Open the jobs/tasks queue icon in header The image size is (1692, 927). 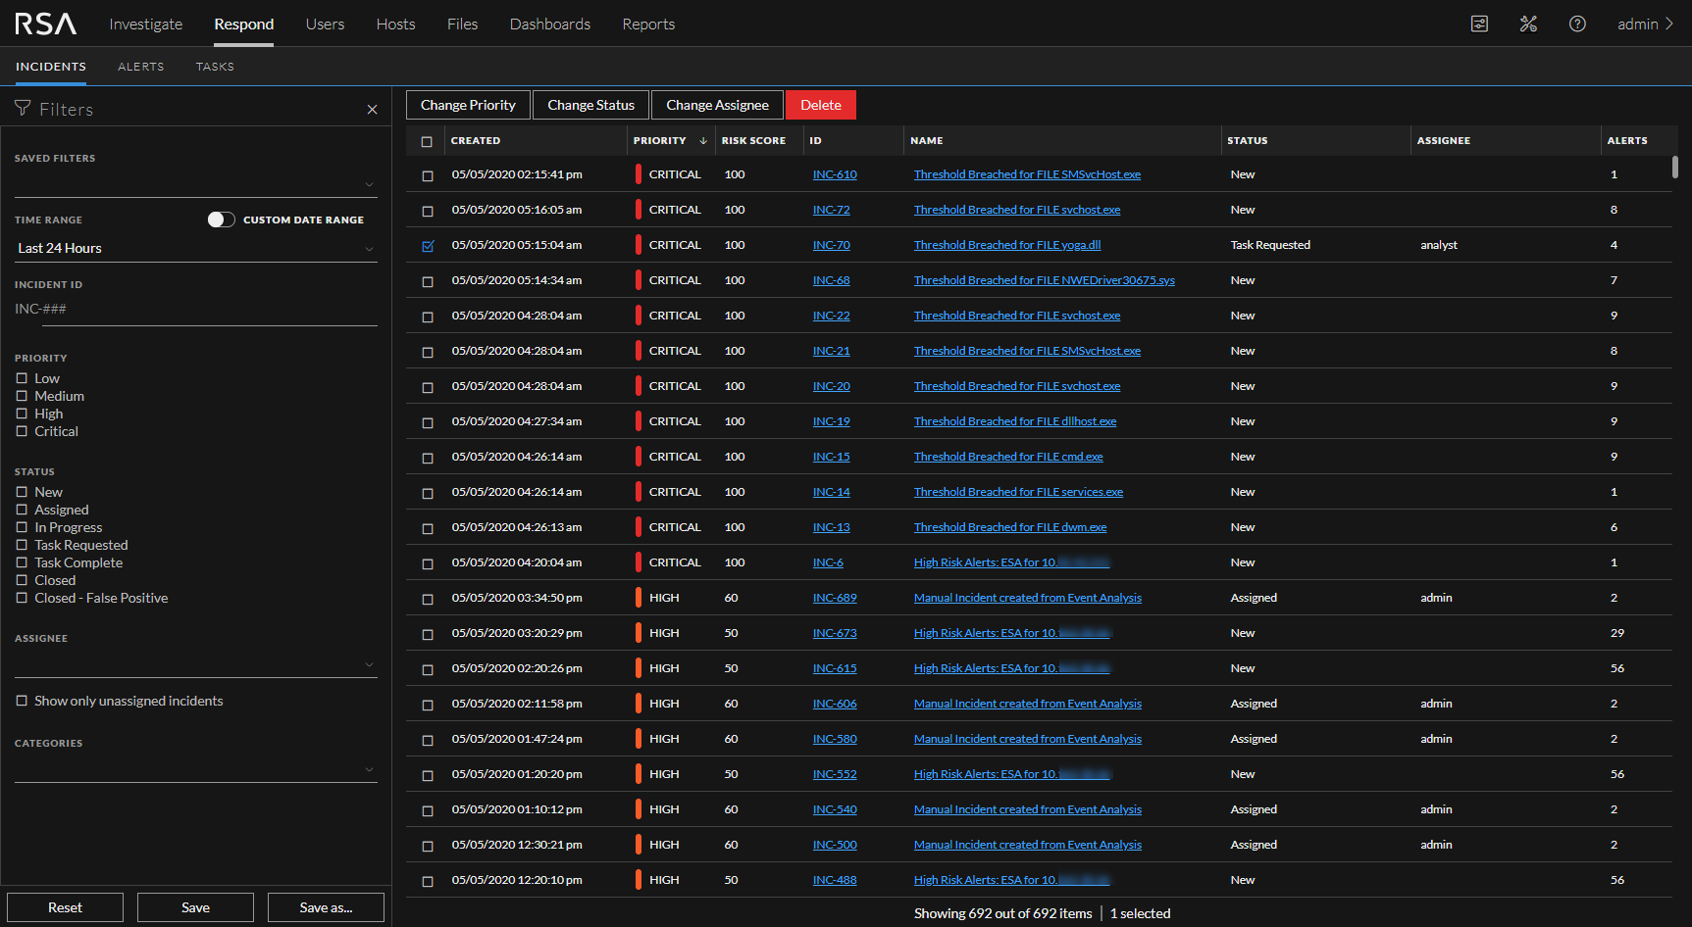[x=1479, y=24]
